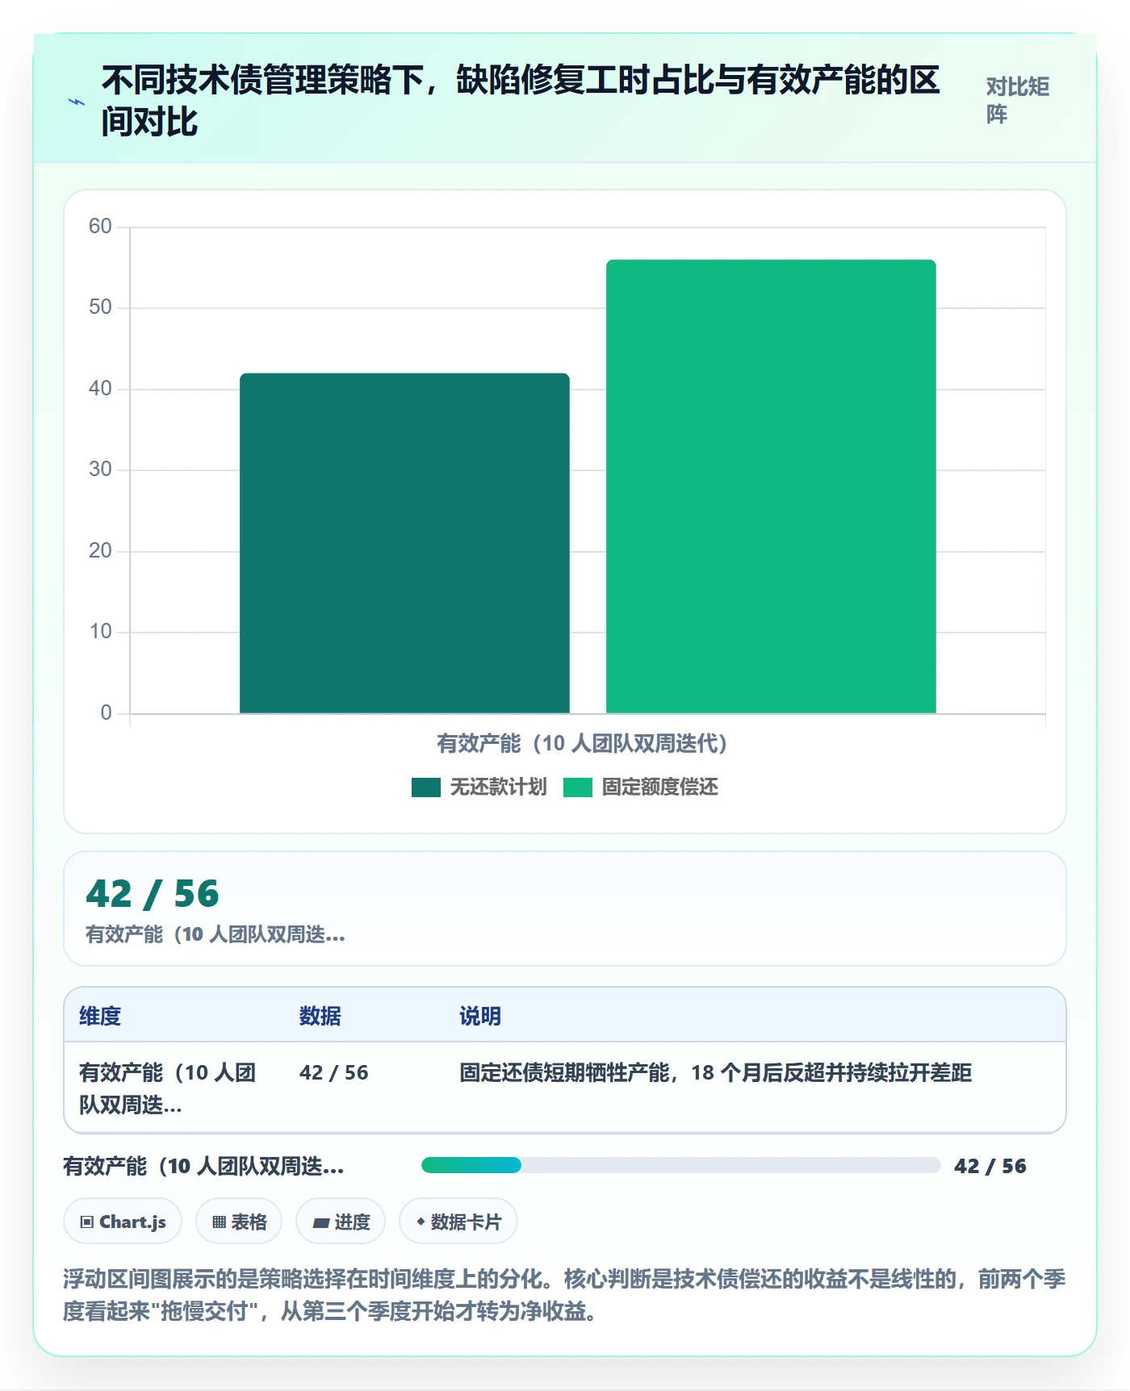Click the y-axis tick label 60
This screenshot has width=1130, height=1391.
pyautogui.click(x=100, y=226)
